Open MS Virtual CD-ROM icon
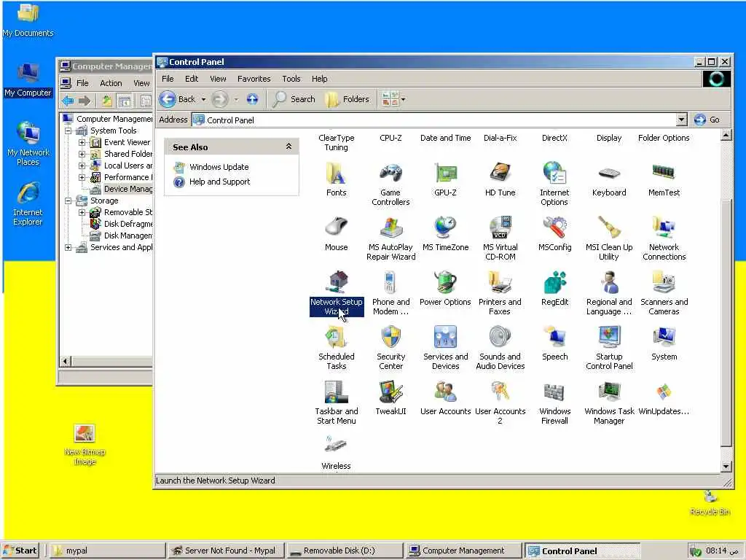Viewport: 746px width, 560px height. tap(500, 227)
